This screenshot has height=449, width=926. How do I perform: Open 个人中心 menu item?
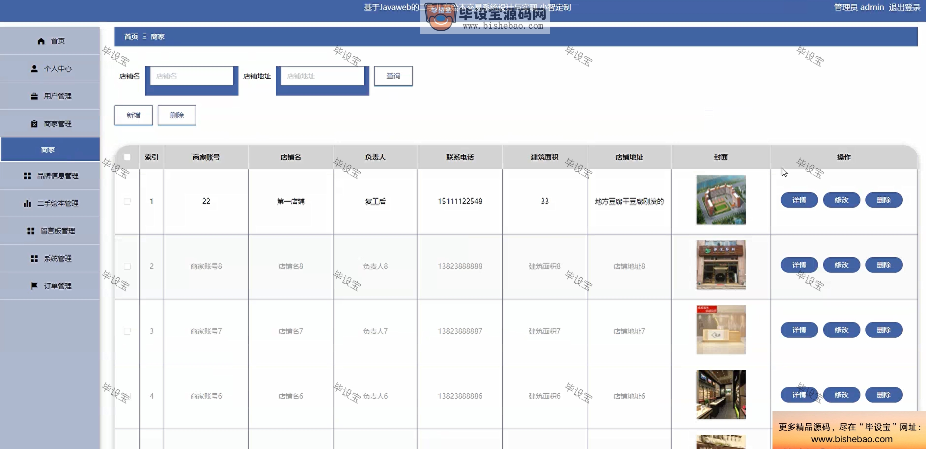(x=50, y=68)
